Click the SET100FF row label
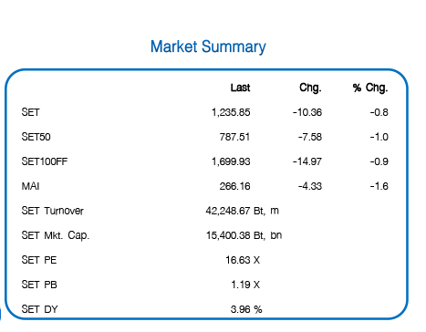This screenshot has height=332, width=426. pyautogui.click(x=45, y=161)
